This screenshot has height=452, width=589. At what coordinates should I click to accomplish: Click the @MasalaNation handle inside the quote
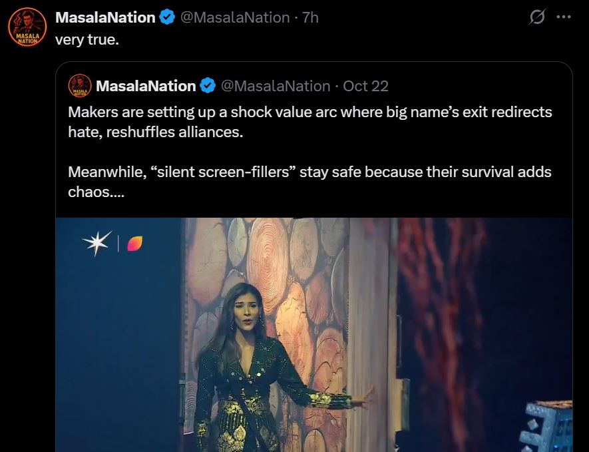tap(275, 85)
